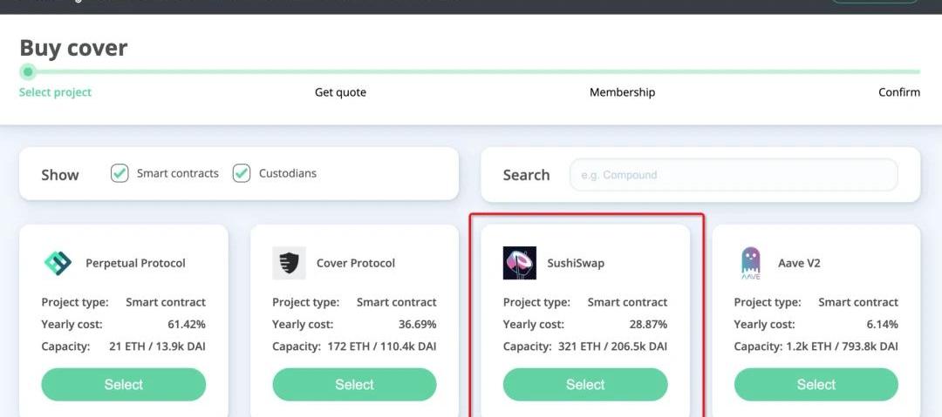Click the Cover Protocol shield icon
This screenshot has width=942, height=417.
pyautogui.click(x=289, y=263)
